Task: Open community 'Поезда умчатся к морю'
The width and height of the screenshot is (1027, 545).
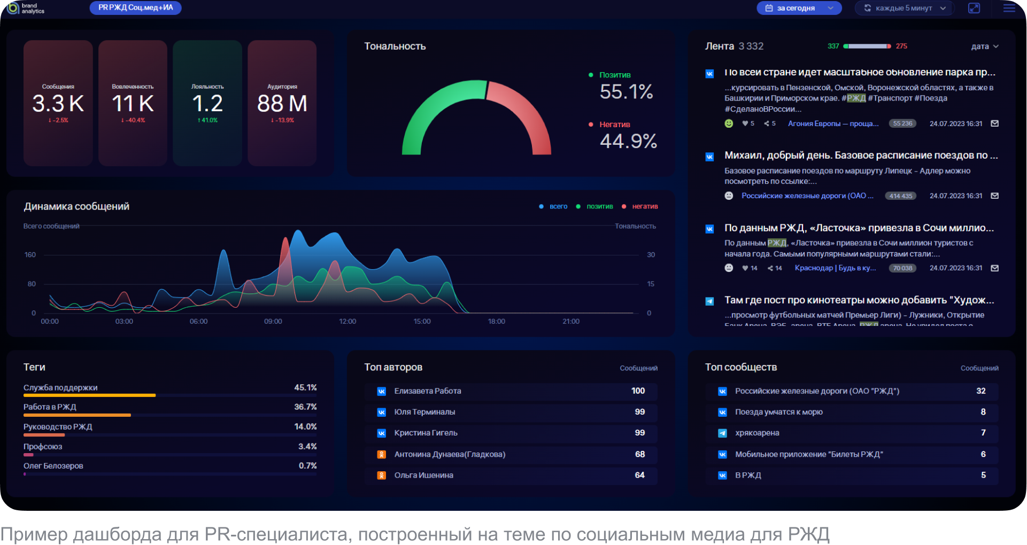Action: point(852,412)
